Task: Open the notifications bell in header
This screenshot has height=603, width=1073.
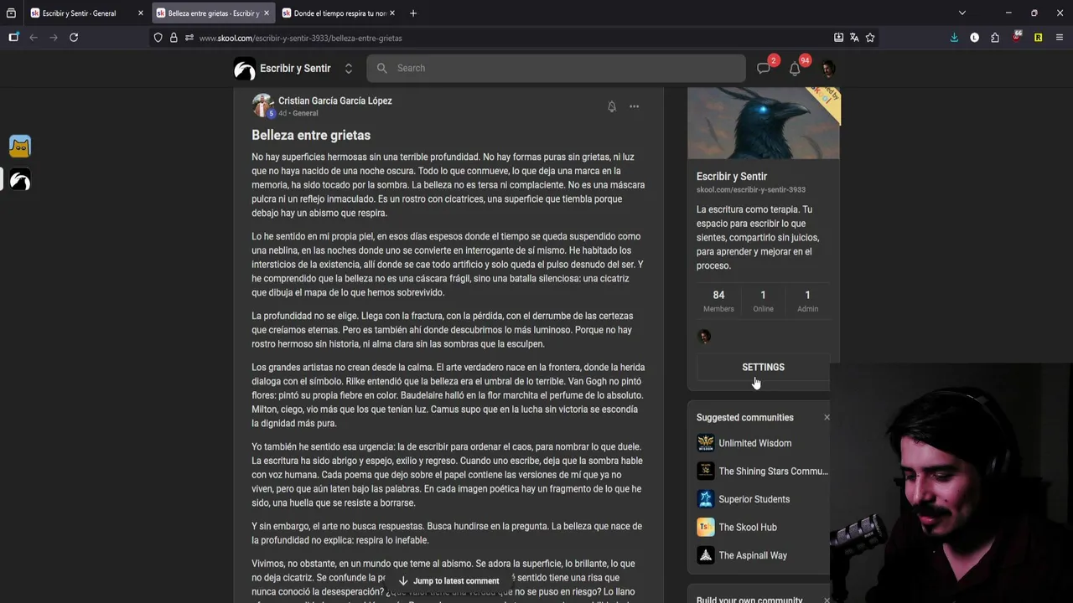Action: 795,69
